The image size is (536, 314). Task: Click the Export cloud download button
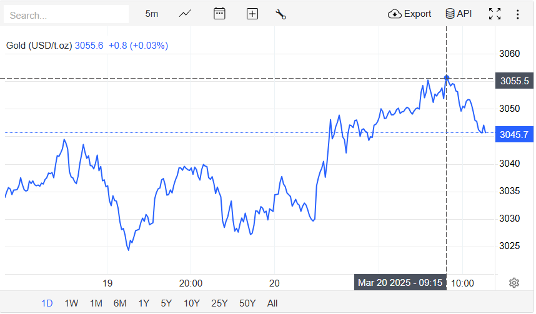(x=410, y=14)
